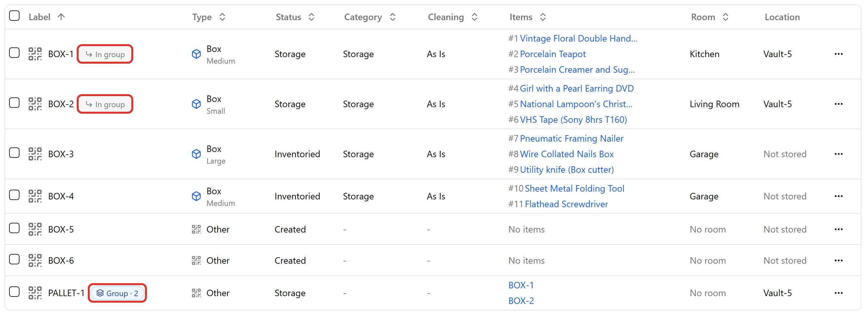Open the three-dot menu for BOX-6

coord(838,260)
